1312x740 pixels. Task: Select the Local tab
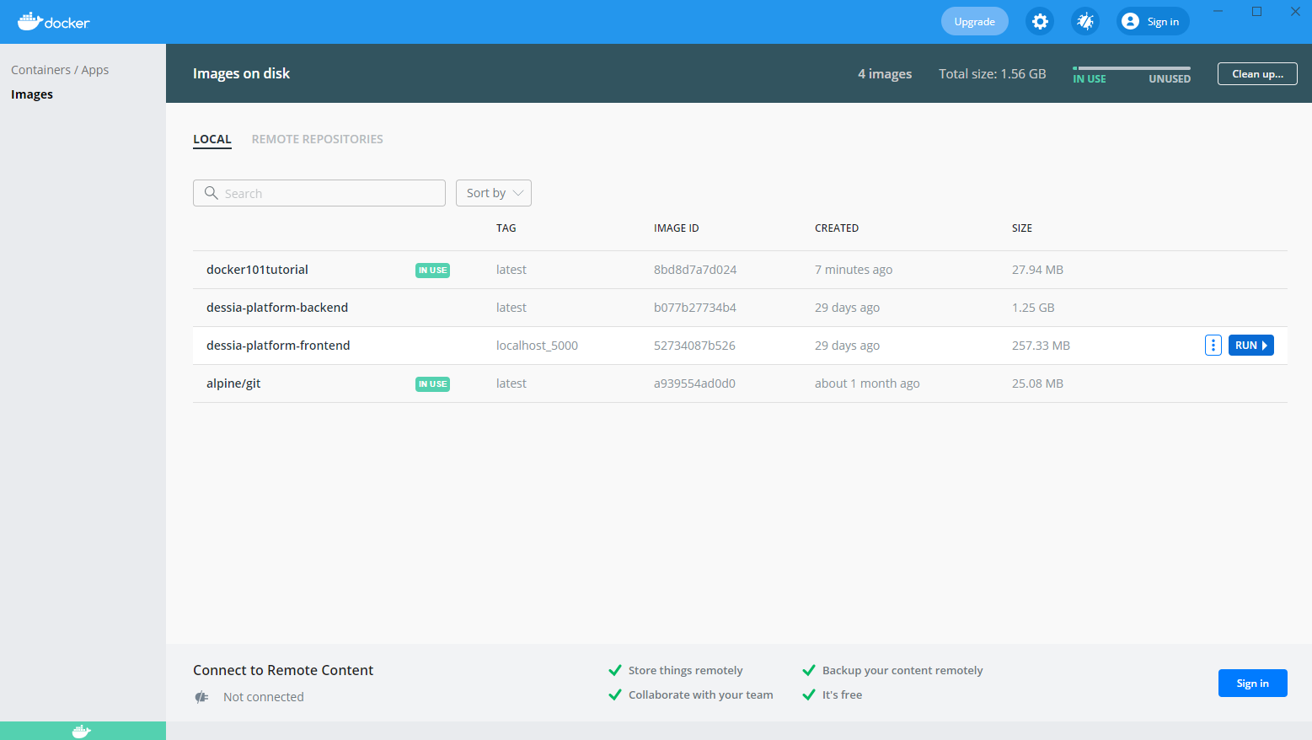[x=212, y=139]
